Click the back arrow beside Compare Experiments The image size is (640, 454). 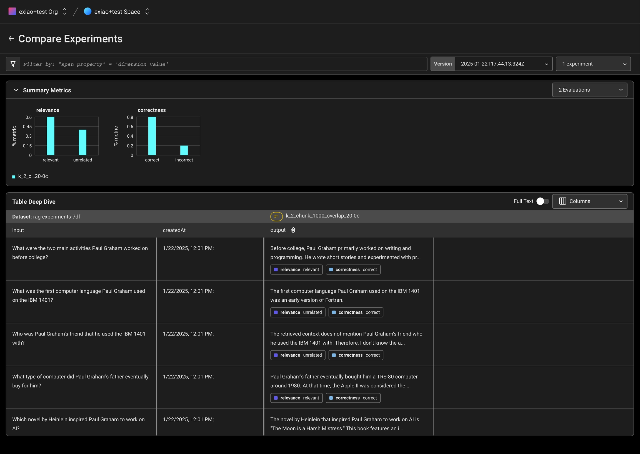[11, 39]
